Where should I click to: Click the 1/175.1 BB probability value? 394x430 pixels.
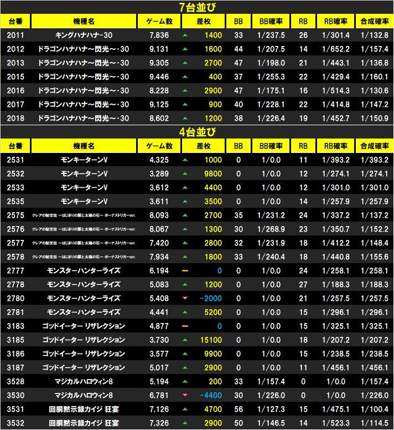pos(271,90)
